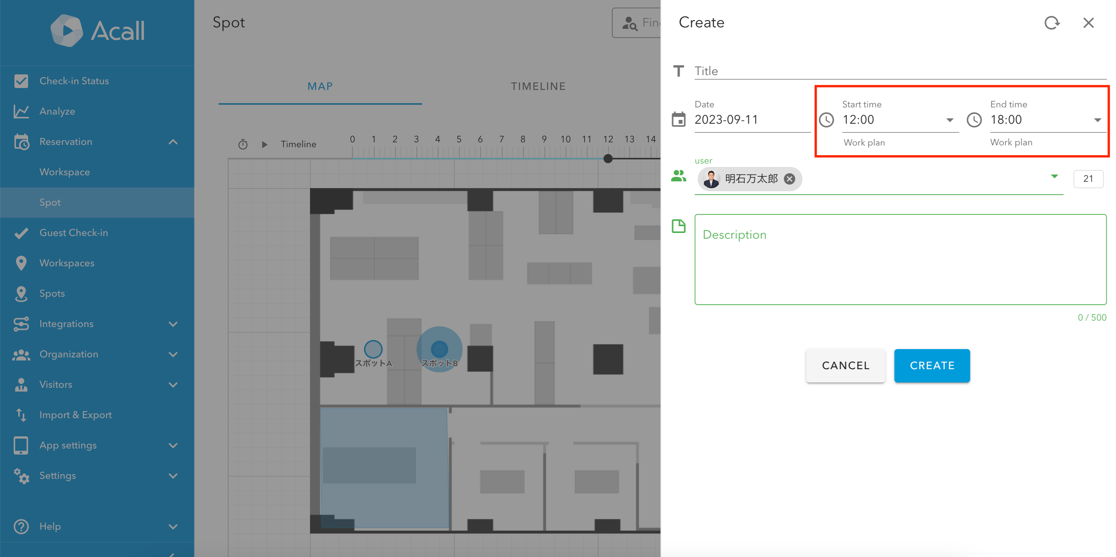The image size is (1116, 557).
Task: Click the Import & Export arrows icon
Action: coord(21,415)
